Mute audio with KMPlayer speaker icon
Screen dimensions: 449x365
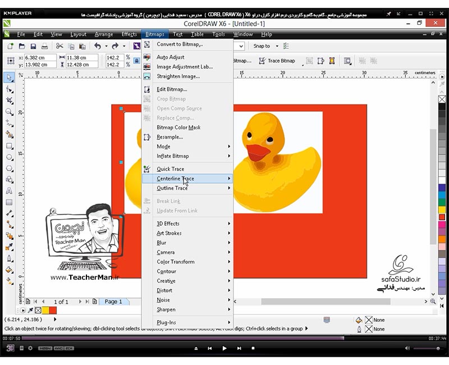point(407,348)
